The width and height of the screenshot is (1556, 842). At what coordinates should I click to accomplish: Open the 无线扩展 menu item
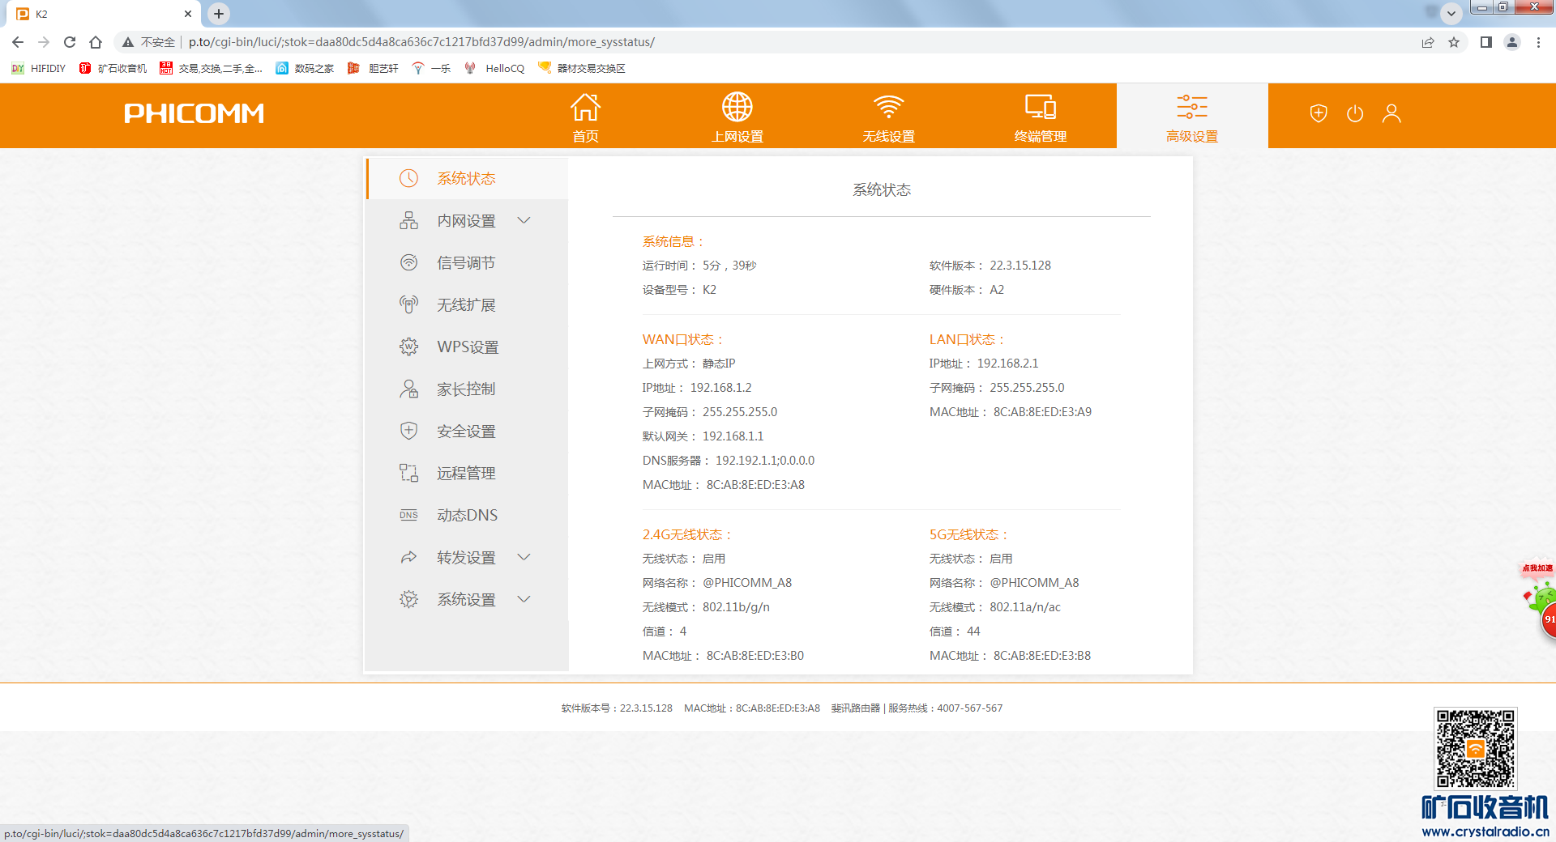click(x=468, y=304)
